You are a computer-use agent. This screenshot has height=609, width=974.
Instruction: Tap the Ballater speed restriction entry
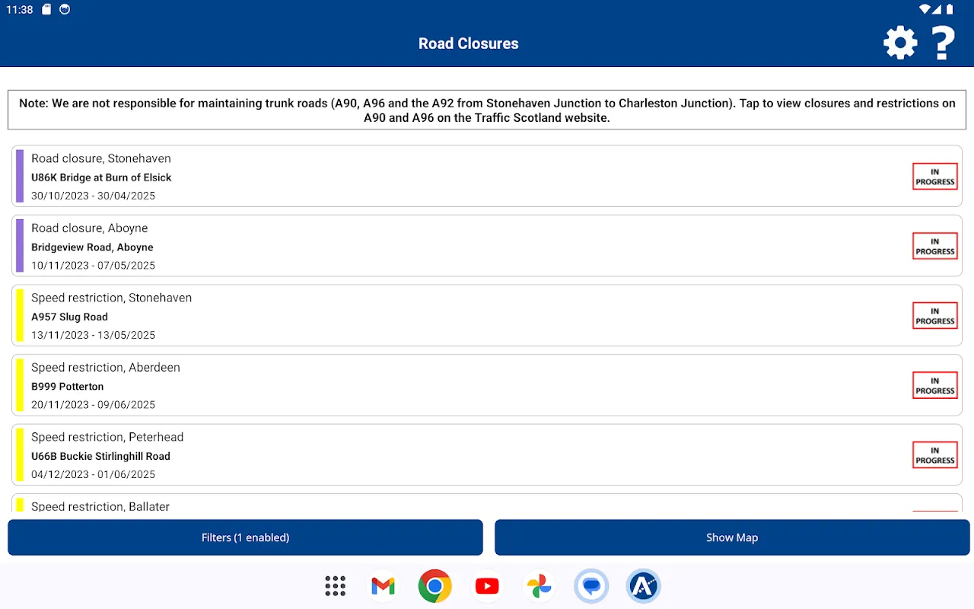(457, 505)
